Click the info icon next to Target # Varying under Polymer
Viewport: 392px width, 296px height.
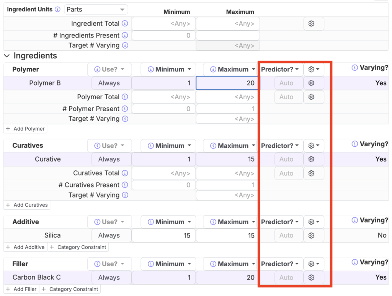click(x=125, y=119)
